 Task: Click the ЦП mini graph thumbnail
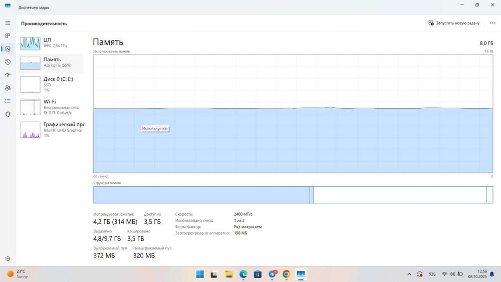31,43
